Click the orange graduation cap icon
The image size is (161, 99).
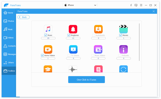point(48,69)
